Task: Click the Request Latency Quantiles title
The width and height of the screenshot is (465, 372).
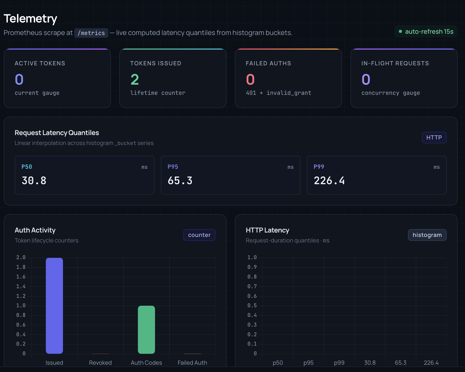Action: (x=57, y=133)
